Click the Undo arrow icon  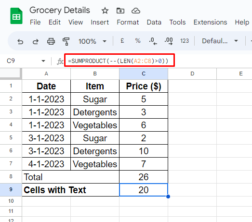20,41
